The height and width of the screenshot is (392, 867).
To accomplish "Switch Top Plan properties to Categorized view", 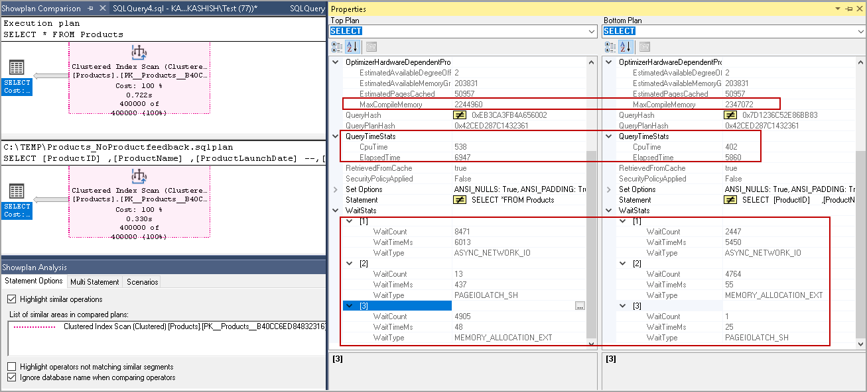I will (337, 47).
